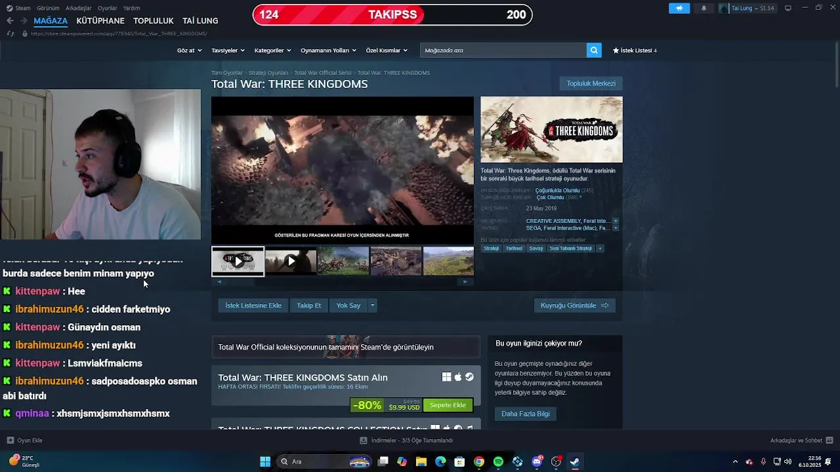Open İndirmeler downloads status
Image resolution: width=840 pixels, height=472 pixels.
[407, 441]
